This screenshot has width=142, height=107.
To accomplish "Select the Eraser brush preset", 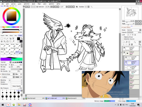I will [x=8, y=45].
